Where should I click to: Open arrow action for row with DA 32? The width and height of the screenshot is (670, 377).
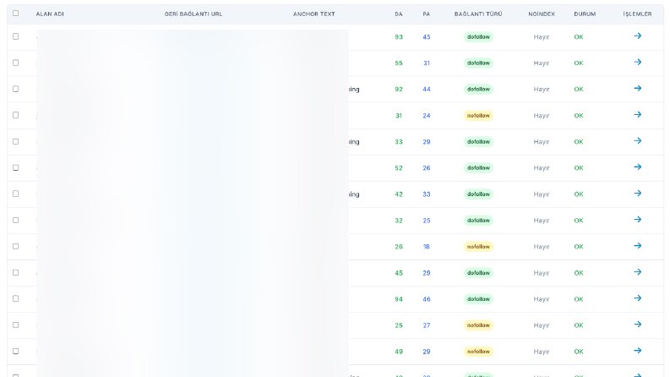click(638, 220)
